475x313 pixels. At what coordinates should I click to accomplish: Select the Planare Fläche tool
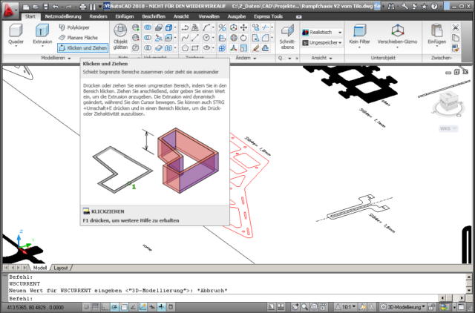[79, 38]
